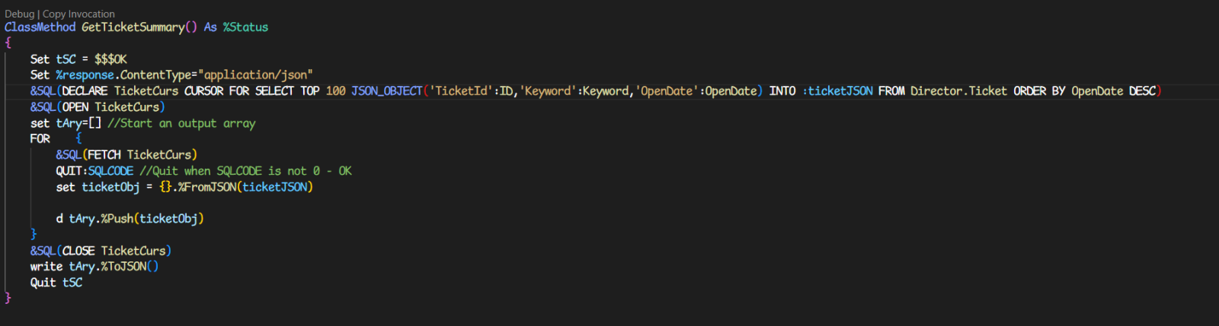Click the DECLARE keyword in the SQL statement
This screenshot has width=1219, height=326.
(x=85, y=91)
